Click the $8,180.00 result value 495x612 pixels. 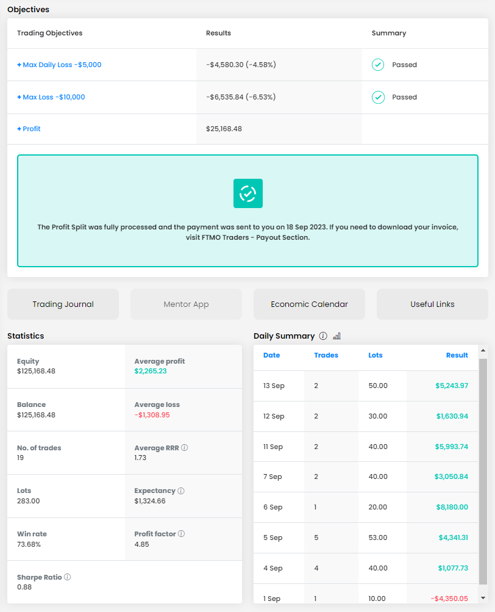452,507
